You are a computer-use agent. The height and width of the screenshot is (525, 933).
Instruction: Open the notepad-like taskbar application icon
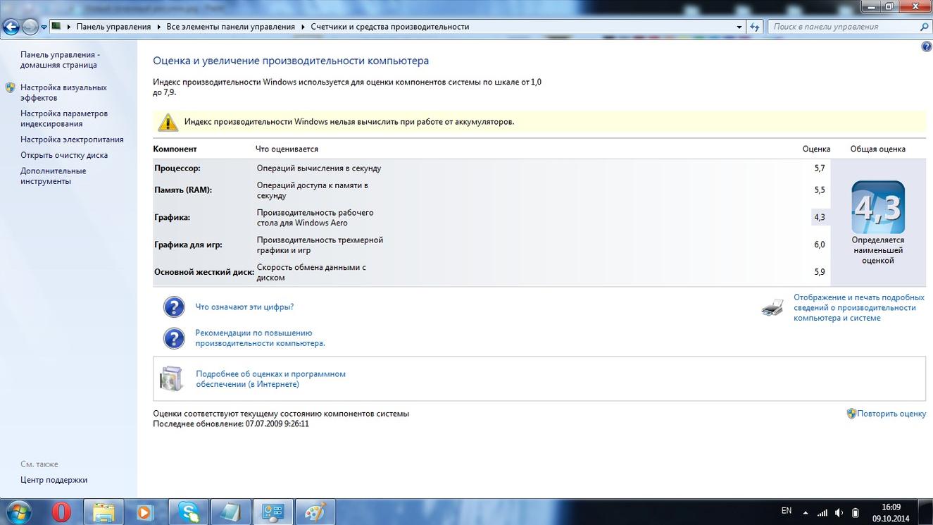point(230,512)
